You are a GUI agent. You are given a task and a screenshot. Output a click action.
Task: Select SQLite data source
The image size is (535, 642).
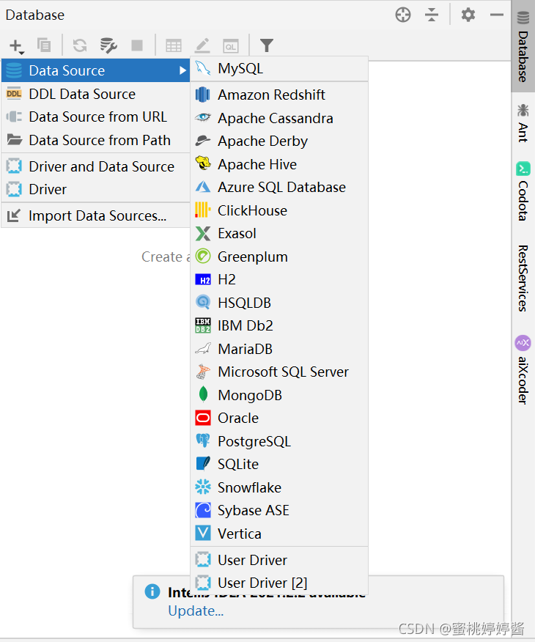[279, 465]
